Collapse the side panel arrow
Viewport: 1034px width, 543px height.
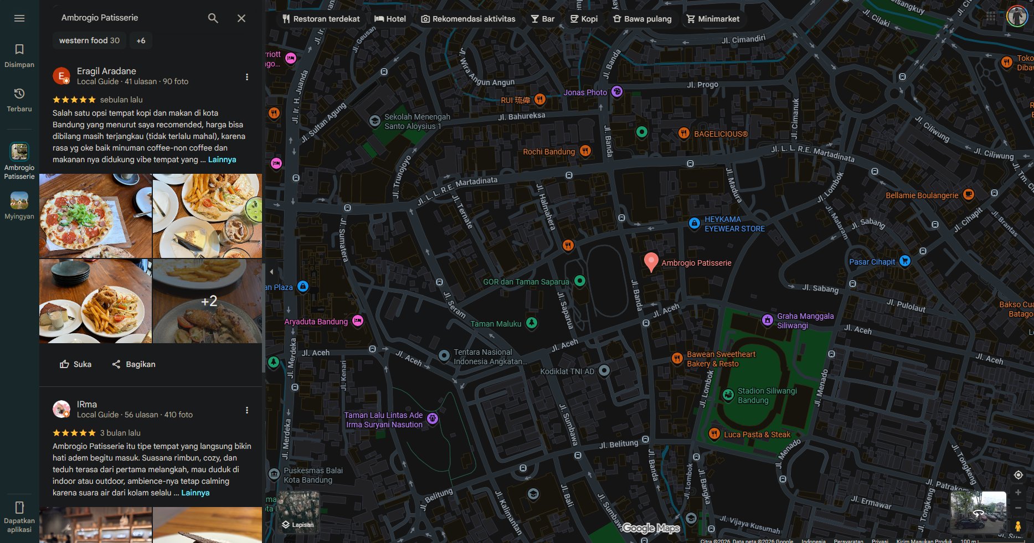click(x=271, y=272)
